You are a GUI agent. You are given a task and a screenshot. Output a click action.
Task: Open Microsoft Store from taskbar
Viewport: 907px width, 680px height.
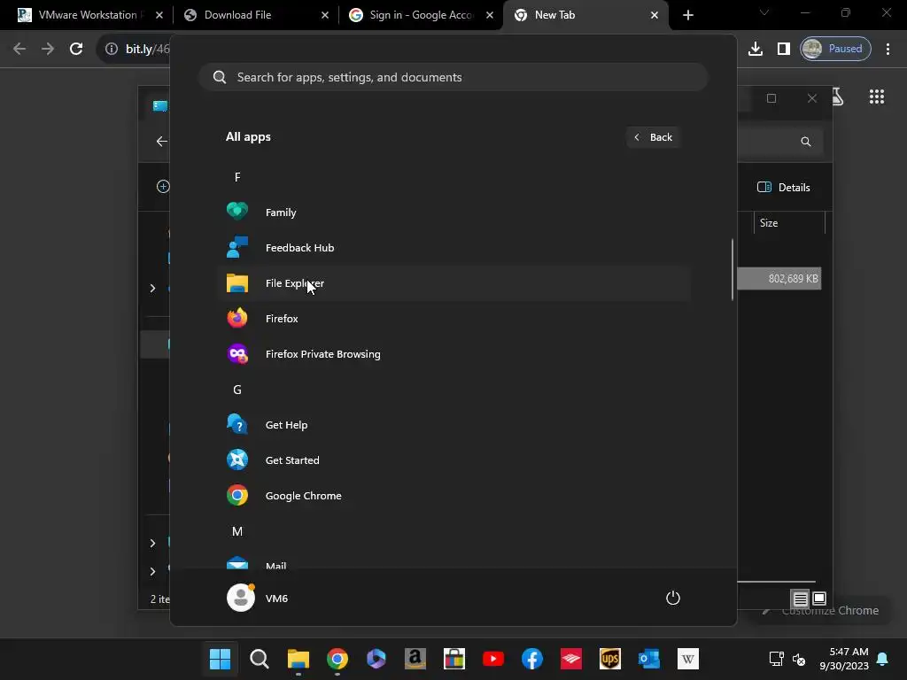(x=454, y=659)
